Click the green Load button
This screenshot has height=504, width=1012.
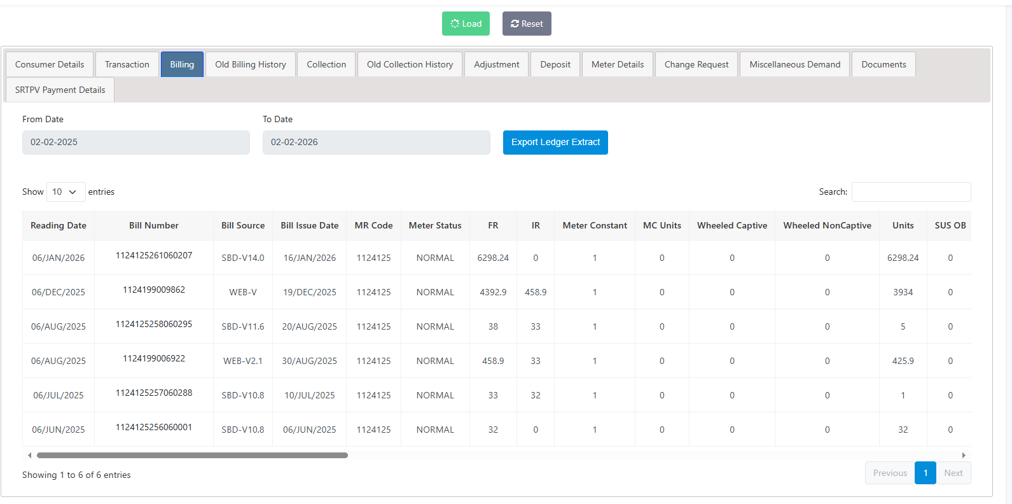coord(466,24)
